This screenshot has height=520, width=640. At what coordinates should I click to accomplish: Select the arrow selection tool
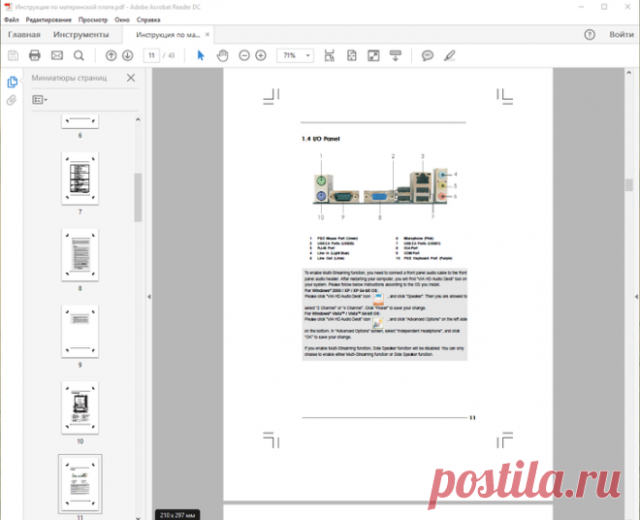click(201, 55)
